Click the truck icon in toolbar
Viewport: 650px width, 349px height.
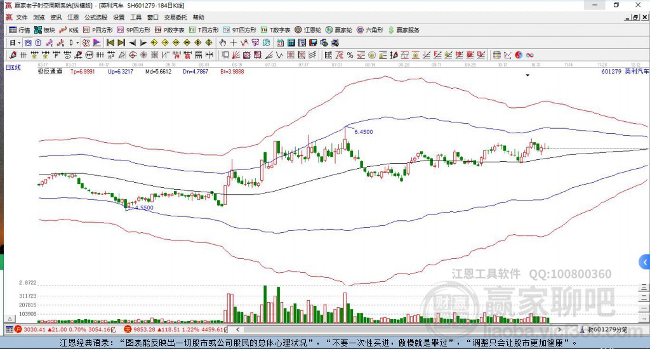point(335,43)
